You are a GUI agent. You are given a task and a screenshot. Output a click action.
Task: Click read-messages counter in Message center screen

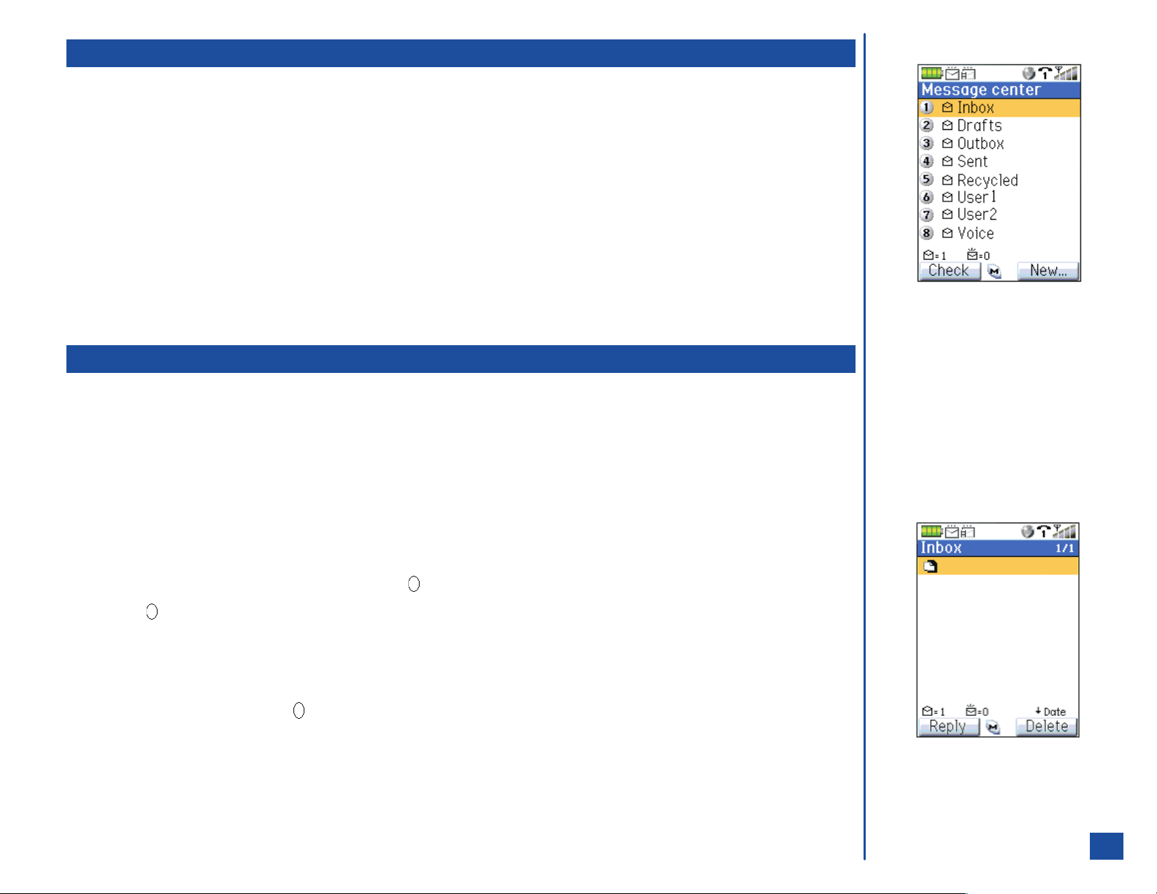click(934, 255)
